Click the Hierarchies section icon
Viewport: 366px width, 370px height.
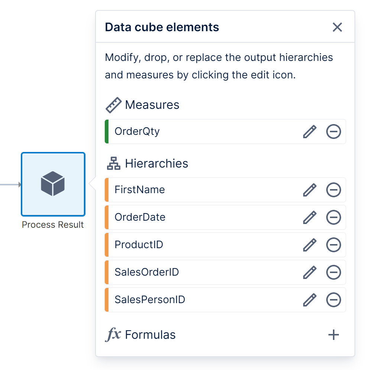pos(113,163)
